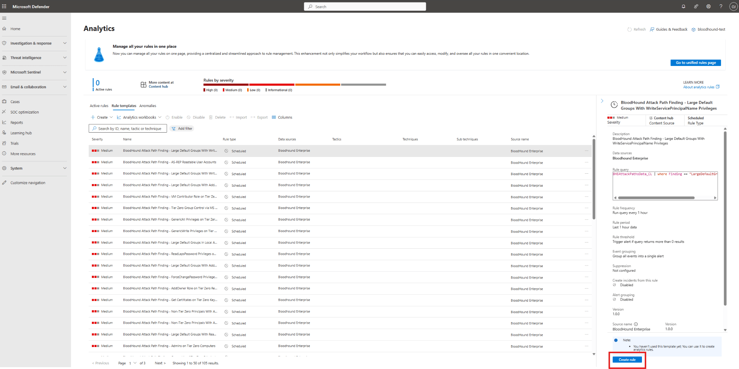The height and width of the screenshot is (369, 739).
Task: Click the Reports chart icon
Action: [x=4, y=123]
